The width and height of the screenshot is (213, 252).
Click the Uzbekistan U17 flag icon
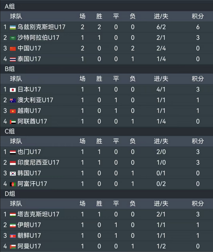(x=13, y=27)
